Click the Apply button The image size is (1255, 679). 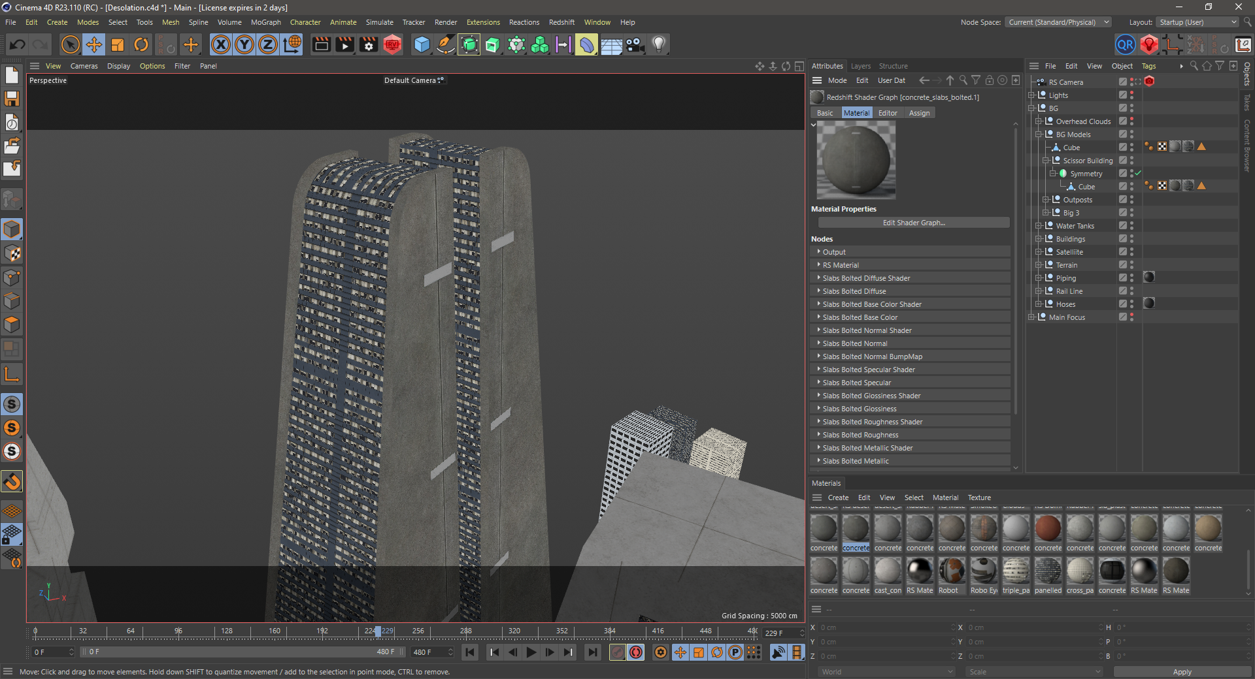[x=1182, y=672]
